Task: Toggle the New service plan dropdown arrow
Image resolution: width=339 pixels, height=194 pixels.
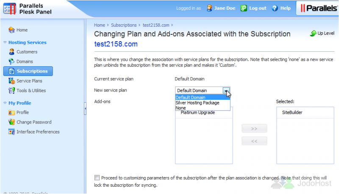Action: coord(226,90)
